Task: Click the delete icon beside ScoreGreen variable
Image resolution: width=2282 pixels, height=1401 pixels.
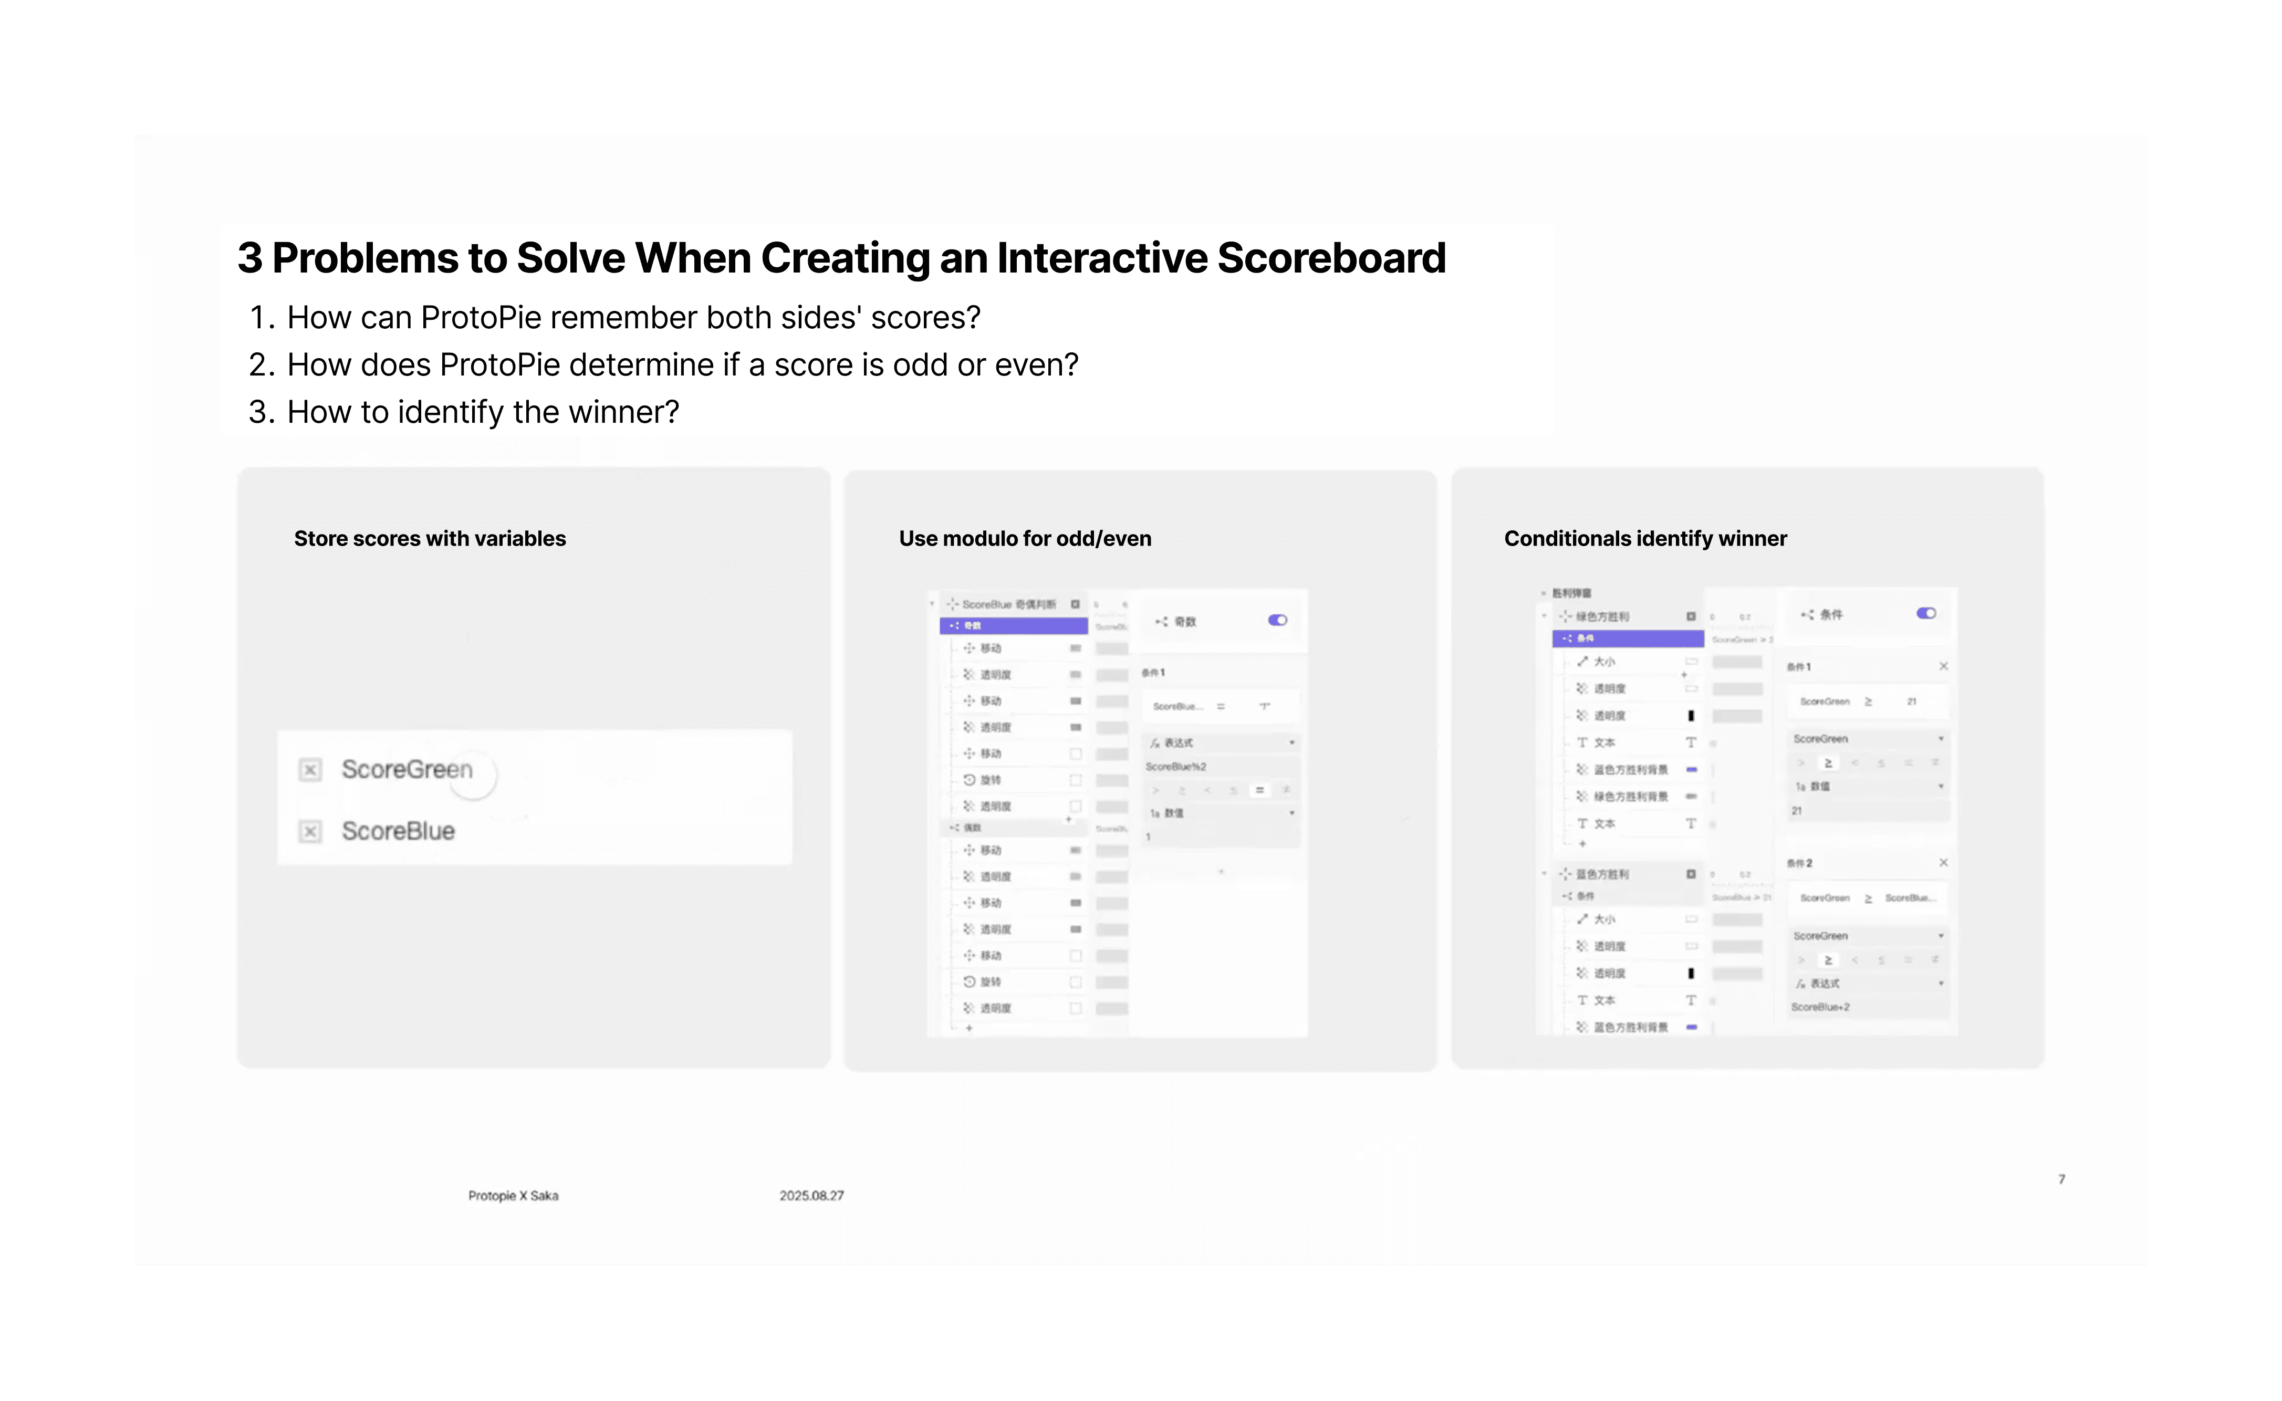Action: [310, 769]
